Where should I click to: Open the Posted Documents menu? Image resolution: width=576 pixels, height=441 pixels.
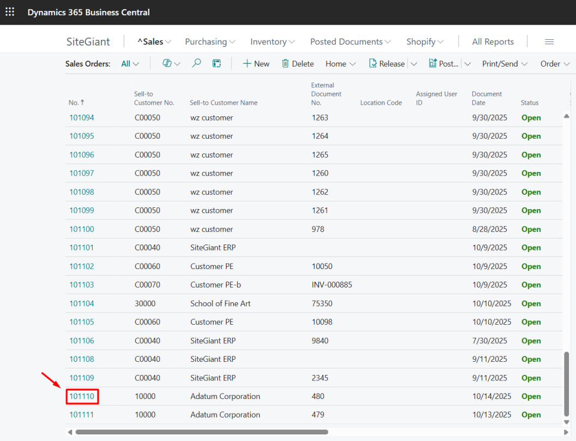pyautogui.click(x=350, y=42)
